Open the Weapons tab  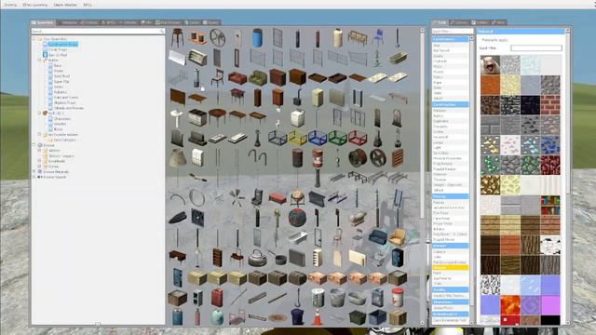coord(68,22)
